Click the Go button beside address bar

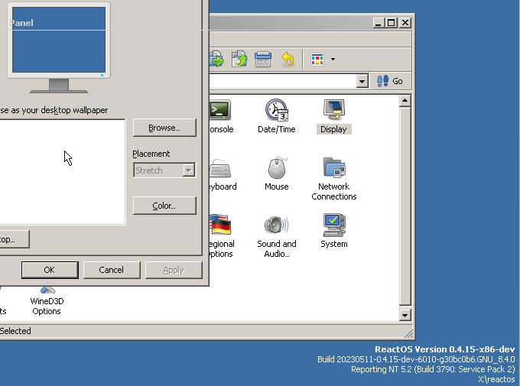point(391,81)
